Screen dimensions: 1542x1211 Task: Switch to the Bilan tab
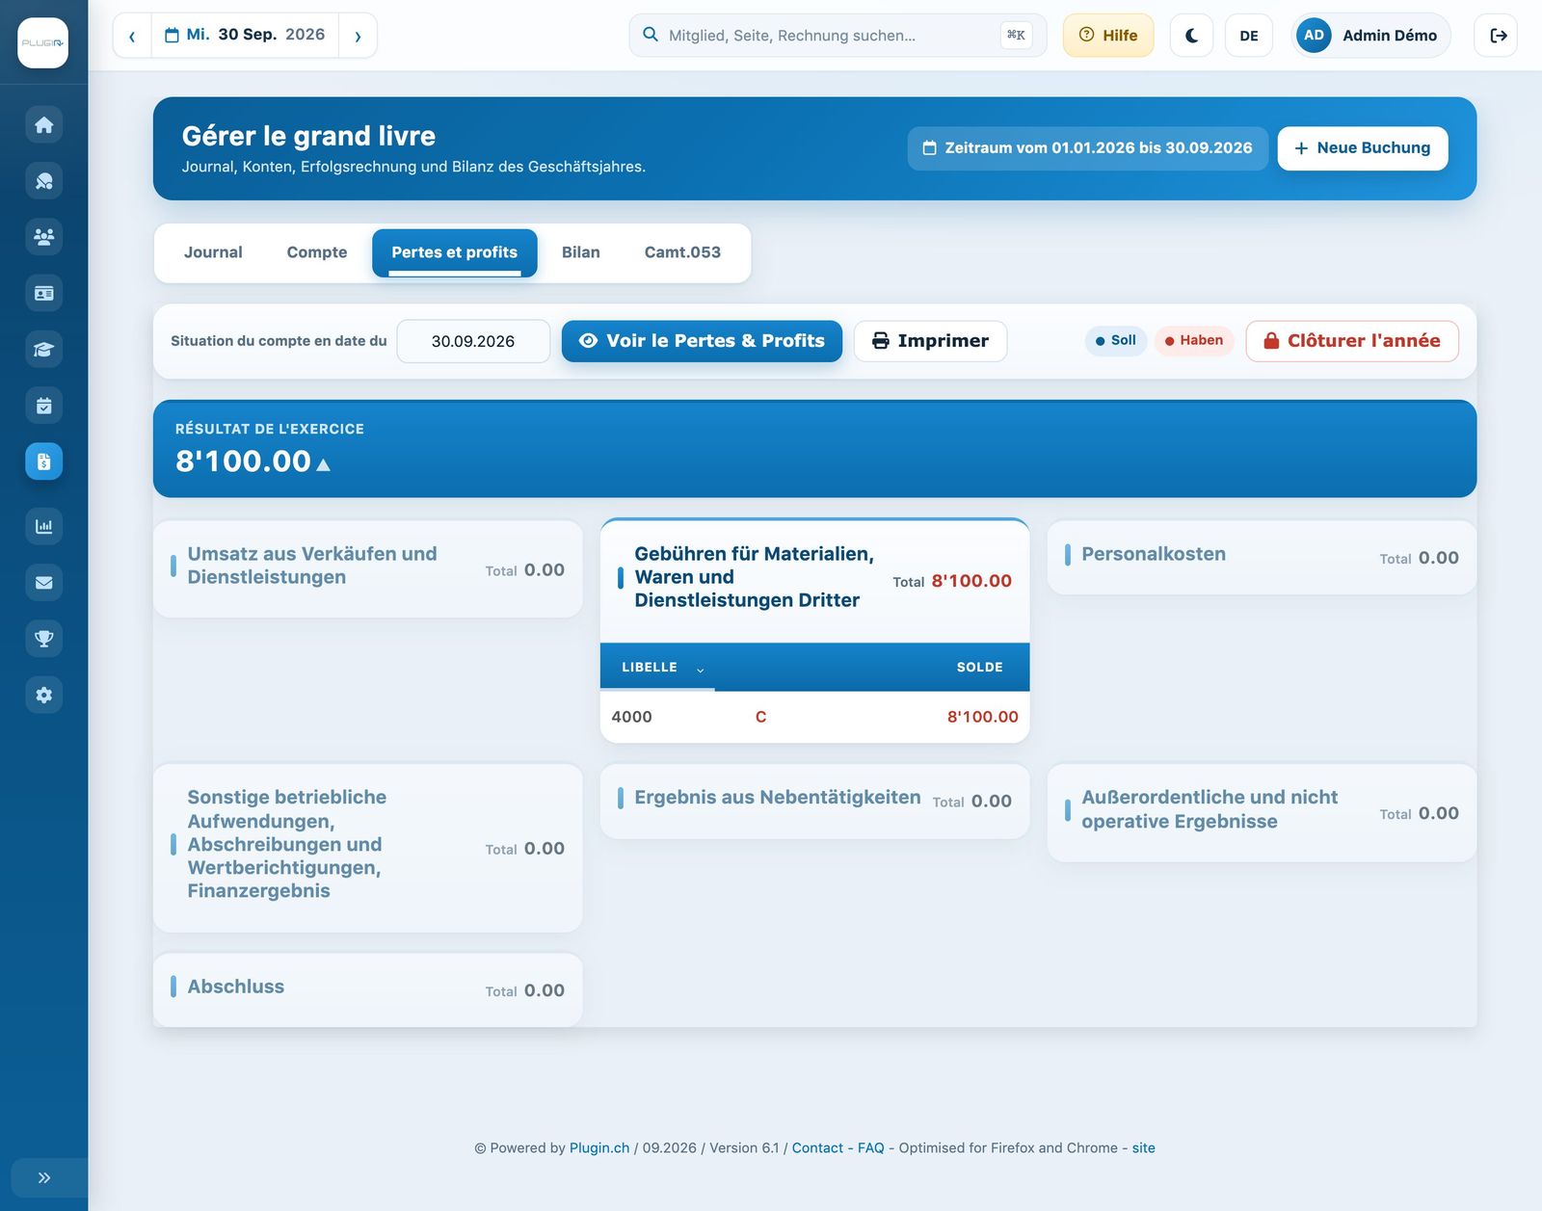point(581,252)
